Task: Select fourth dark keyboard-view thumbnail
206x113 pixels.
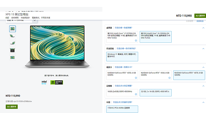Action: [12, 50]
